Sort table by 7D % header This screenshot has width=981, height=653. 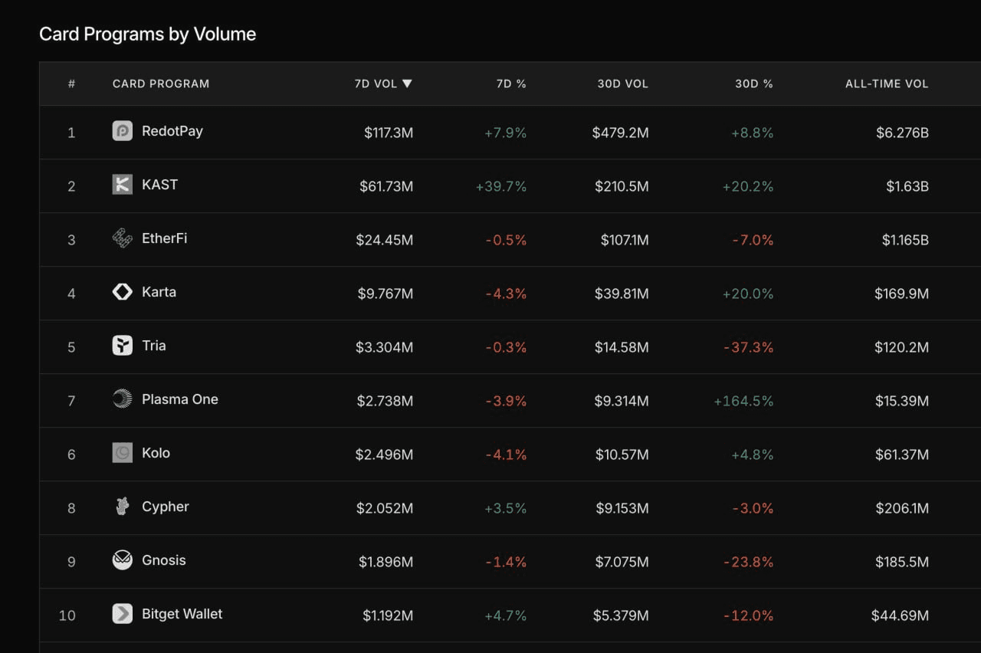click(511, 84)
